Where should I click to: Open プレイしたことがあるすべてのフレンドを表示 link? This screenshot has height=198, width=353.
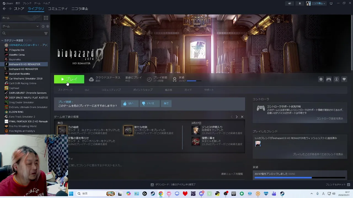(x=318, y=154)
